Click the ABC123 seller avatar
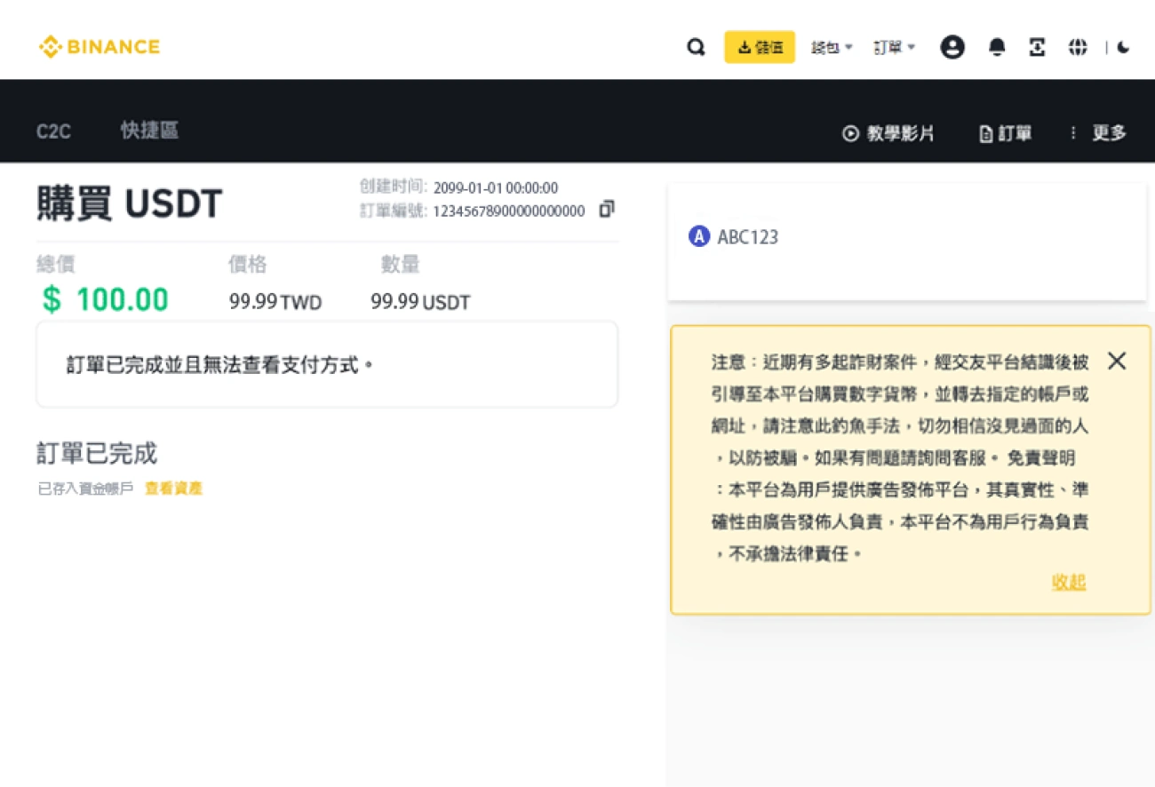Viewport: 1155px width, 787px height. pos(698,236)
